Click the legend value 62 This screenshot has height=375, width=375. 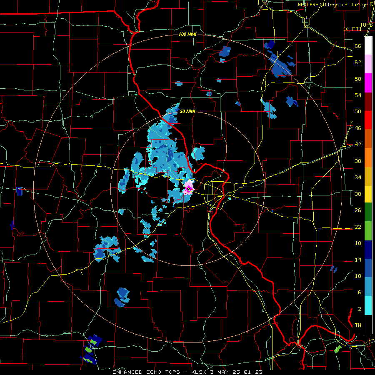point(358,62)
